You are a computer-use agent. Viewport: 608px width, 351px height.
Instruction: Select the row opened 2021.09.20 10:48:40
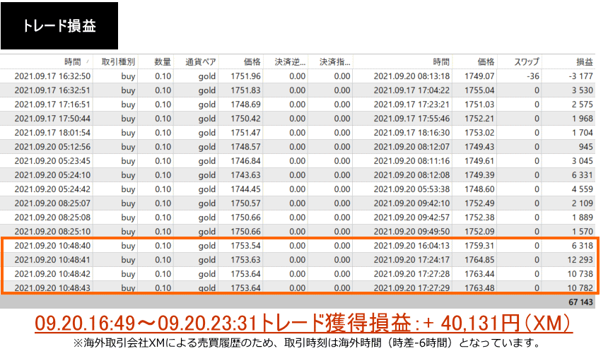pos(52,246)
